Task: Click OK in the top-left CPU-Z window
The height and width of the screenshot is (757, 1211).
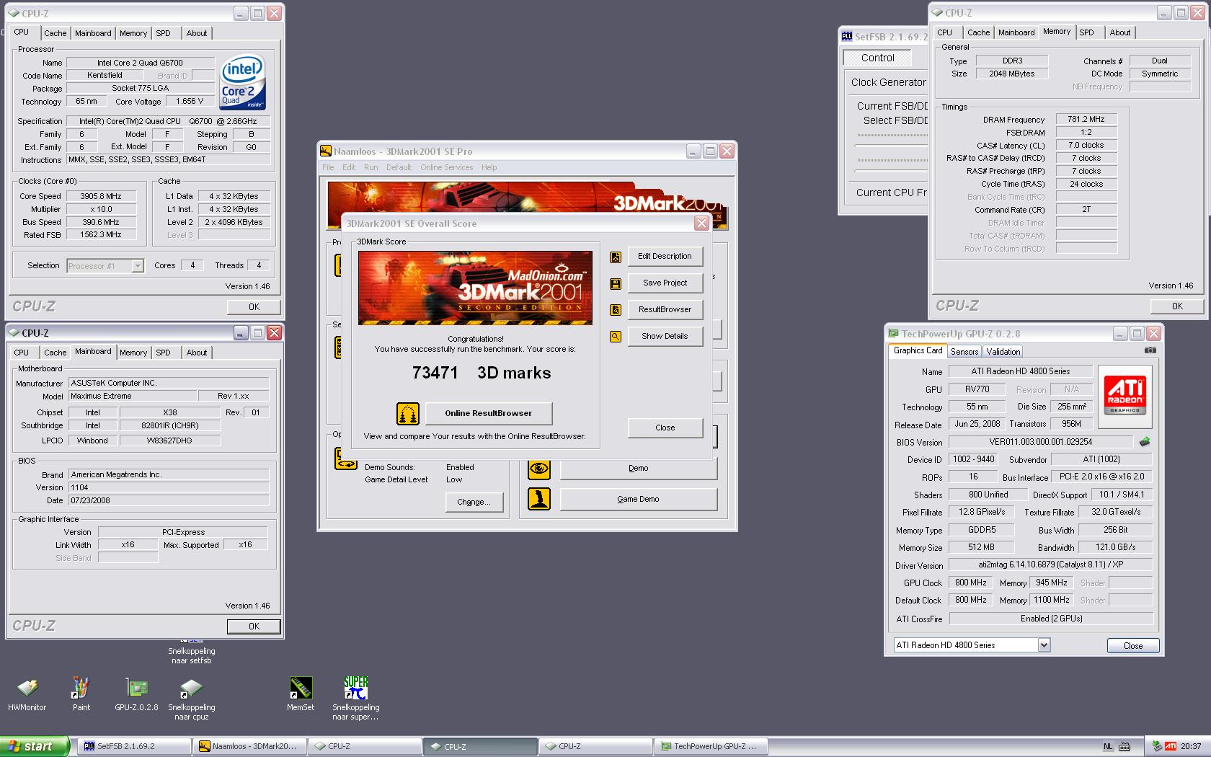Action: coord(254,307)
